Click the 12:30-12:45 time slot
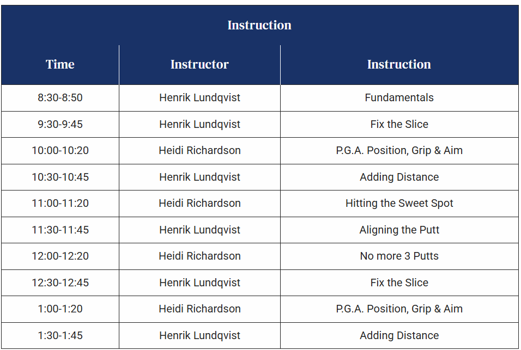Screen dimensions: 521x350 coord(60,283)
